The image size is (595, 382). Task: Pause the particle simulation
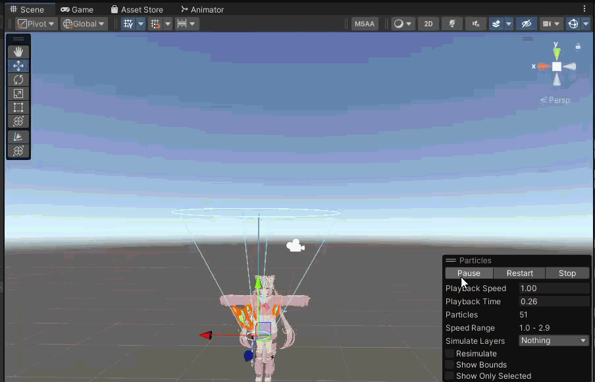click(x=469, y=273)
